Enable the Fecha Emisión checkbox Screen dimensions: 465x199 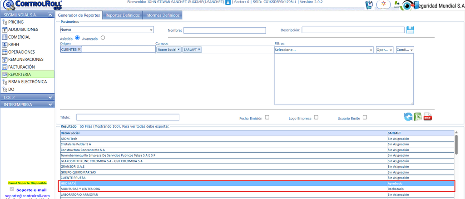click(x=267, y=117)
